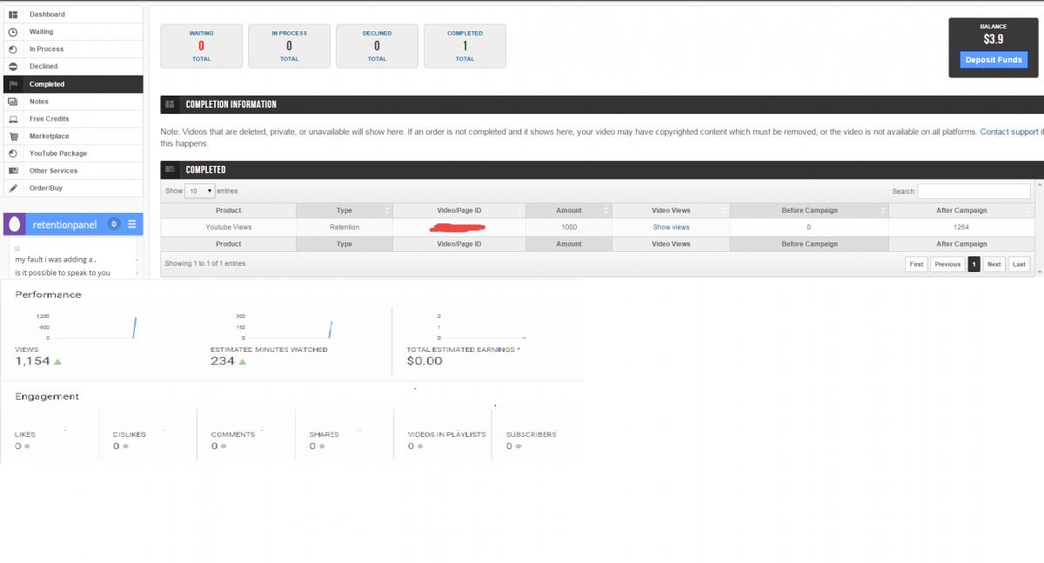Select the Engagement section heading
The height and width of the screenshot is (563, 1044).
click(x=47, y=396)
